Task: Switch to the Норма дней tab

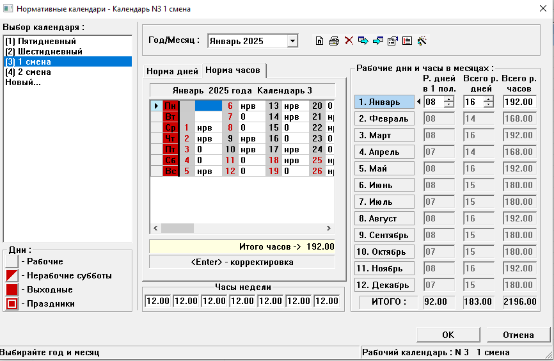Action: [x=172, y=71]
